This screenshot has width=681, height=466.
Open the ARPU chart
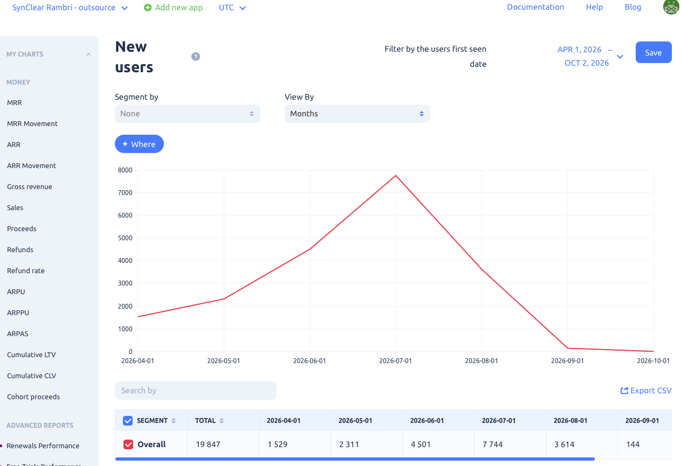pos(16,291)
